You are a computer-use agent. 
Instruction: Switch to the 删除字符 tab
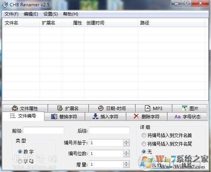[147, 117]
